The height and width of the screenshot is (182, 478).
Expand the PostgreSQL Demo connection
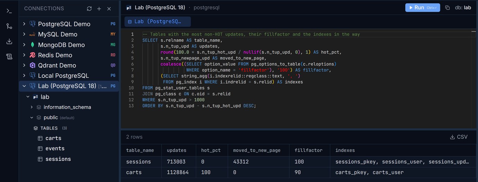pos(24,24)
